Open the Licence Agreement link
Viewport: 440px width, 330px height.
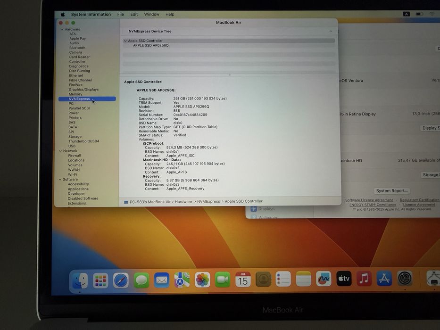tap(419, 205)
